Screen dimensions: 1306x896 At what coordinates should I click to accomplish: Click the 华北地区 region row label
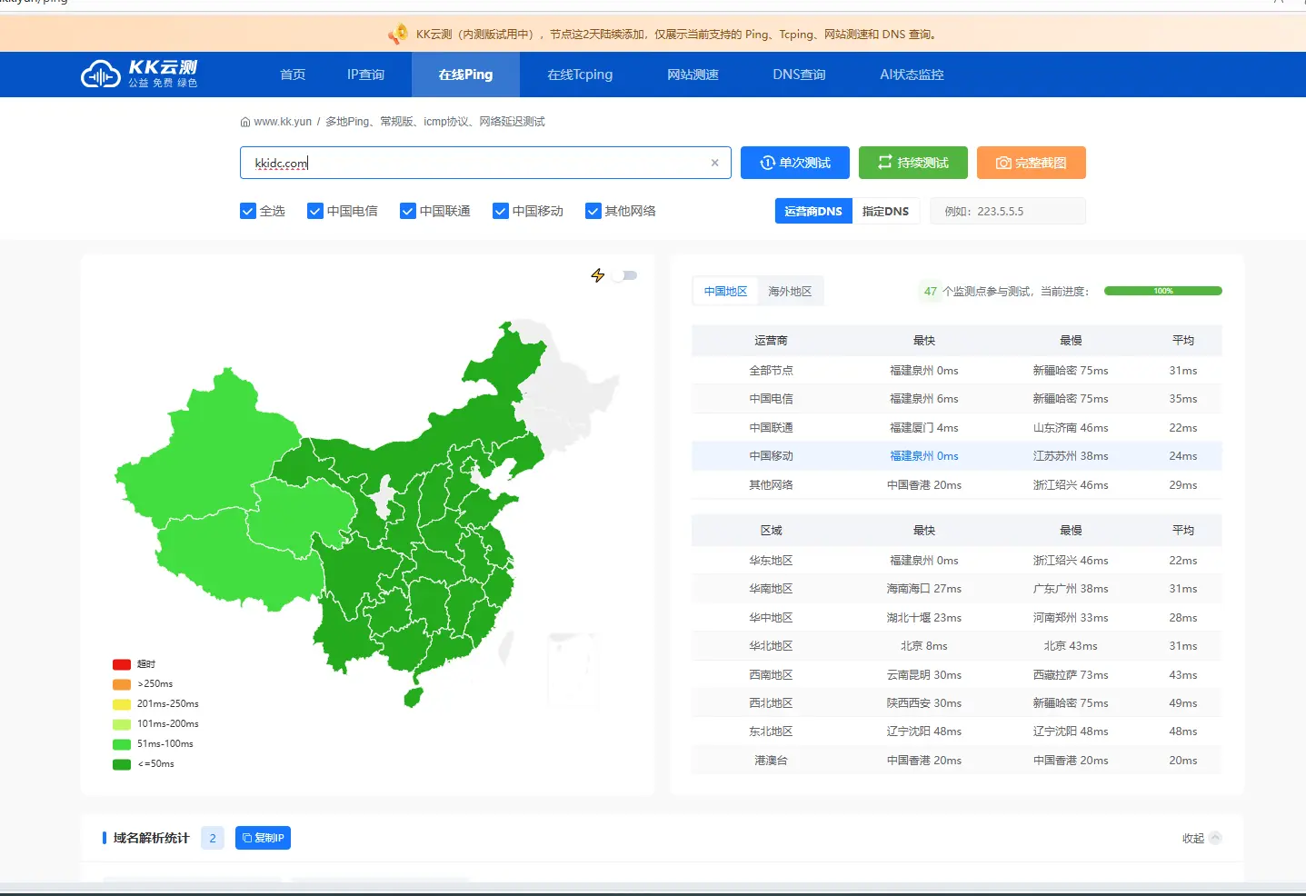click(x=771, y=646)
